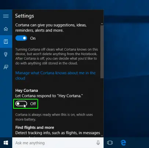Open Reminders lightbulb icon
This screenshot has width=149, height=148.
pos(6,54)
